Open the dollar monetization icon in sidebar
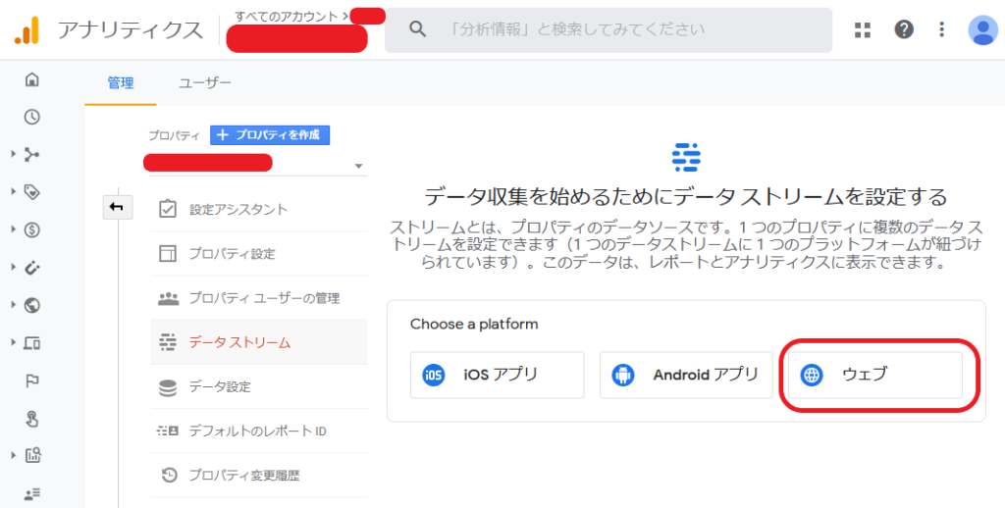The height and width of the screenshot is (508, 1005). coord(31,230)
